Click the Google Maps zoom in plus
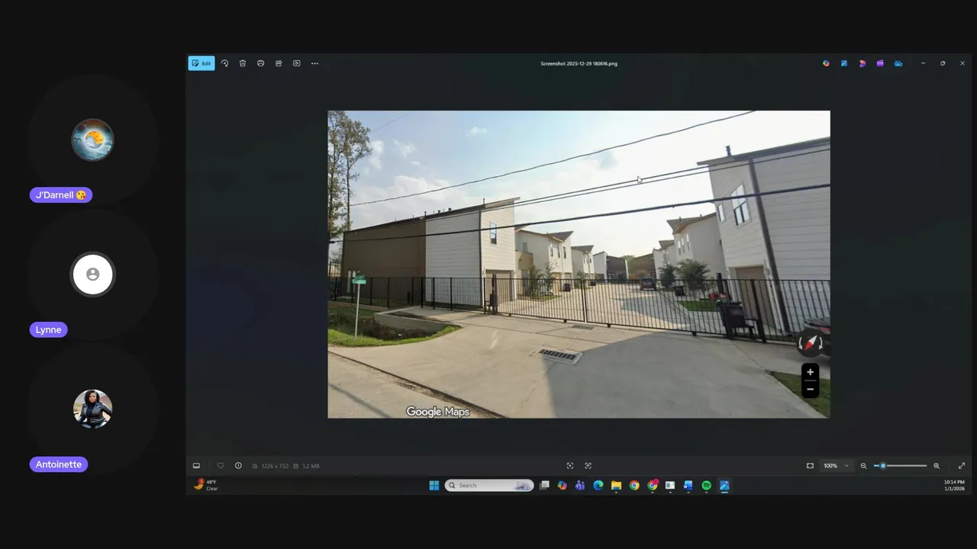The height and width of the screenshot is (549, 977). coord(811,372)
